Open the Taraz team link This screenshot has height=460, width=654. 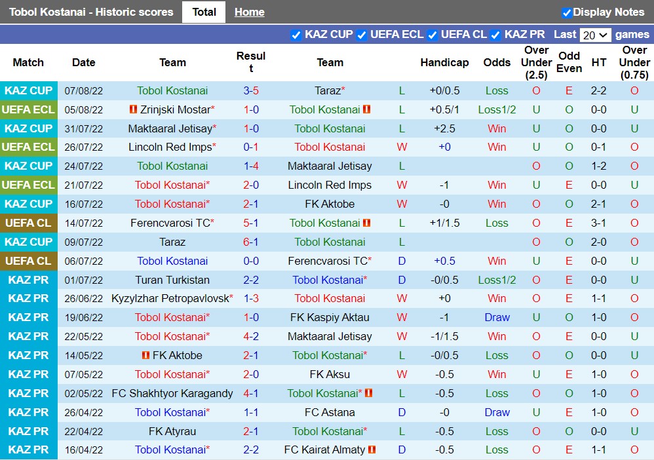(x=328, y=90)
